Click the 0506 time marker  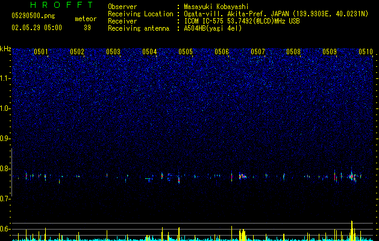pos(222,52)
